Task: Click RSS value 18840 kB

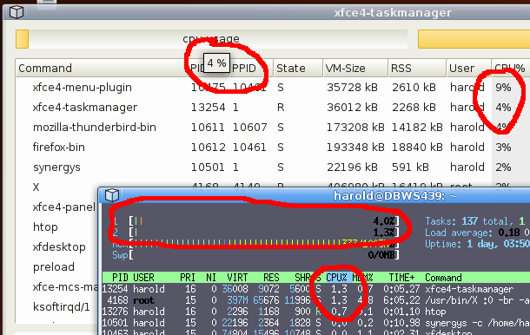Action: 417,148
